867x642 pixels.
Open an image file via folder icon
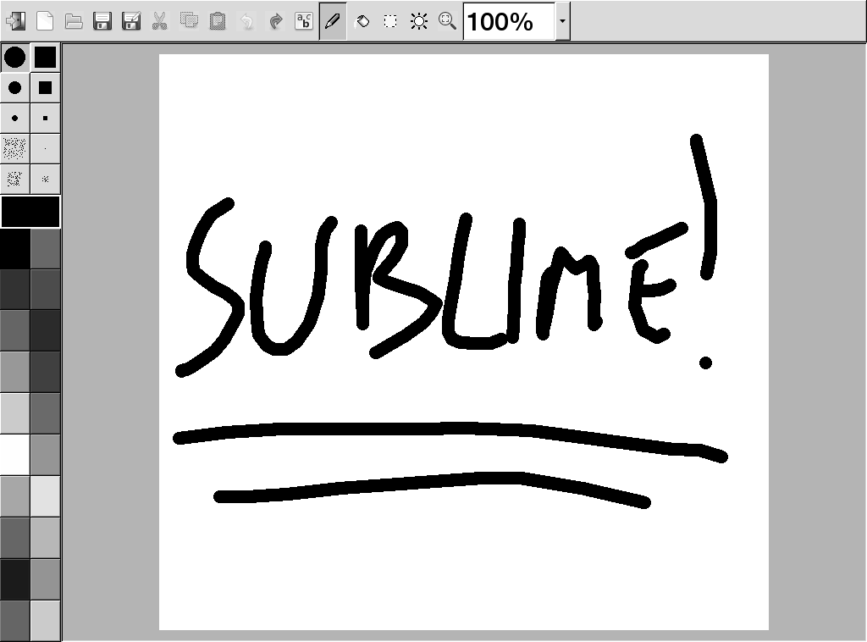74,21
